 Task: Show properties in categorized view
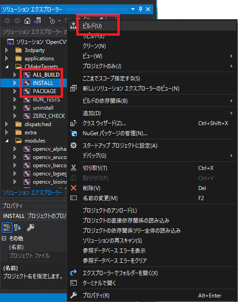click(x=7, y=228)
